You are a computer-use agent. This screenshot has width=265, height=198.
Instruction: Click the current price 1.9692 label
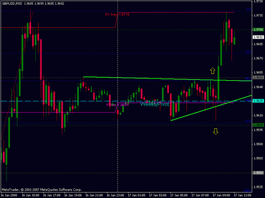tap(258, 37)
